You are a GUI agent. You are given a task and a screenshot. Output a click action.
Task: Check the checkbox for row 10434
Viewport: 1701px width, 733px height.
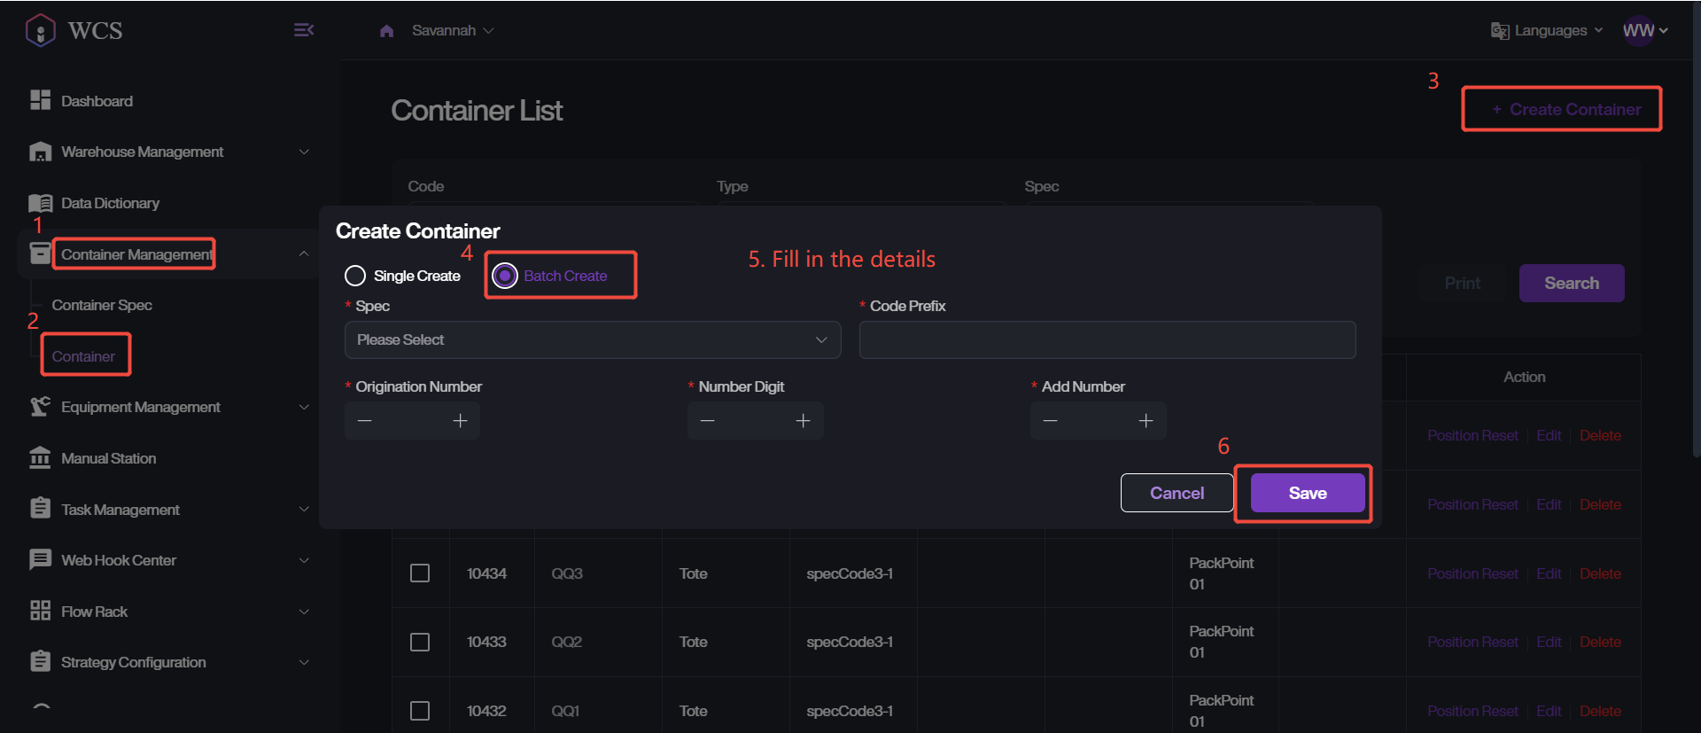(x=420, y=573)
